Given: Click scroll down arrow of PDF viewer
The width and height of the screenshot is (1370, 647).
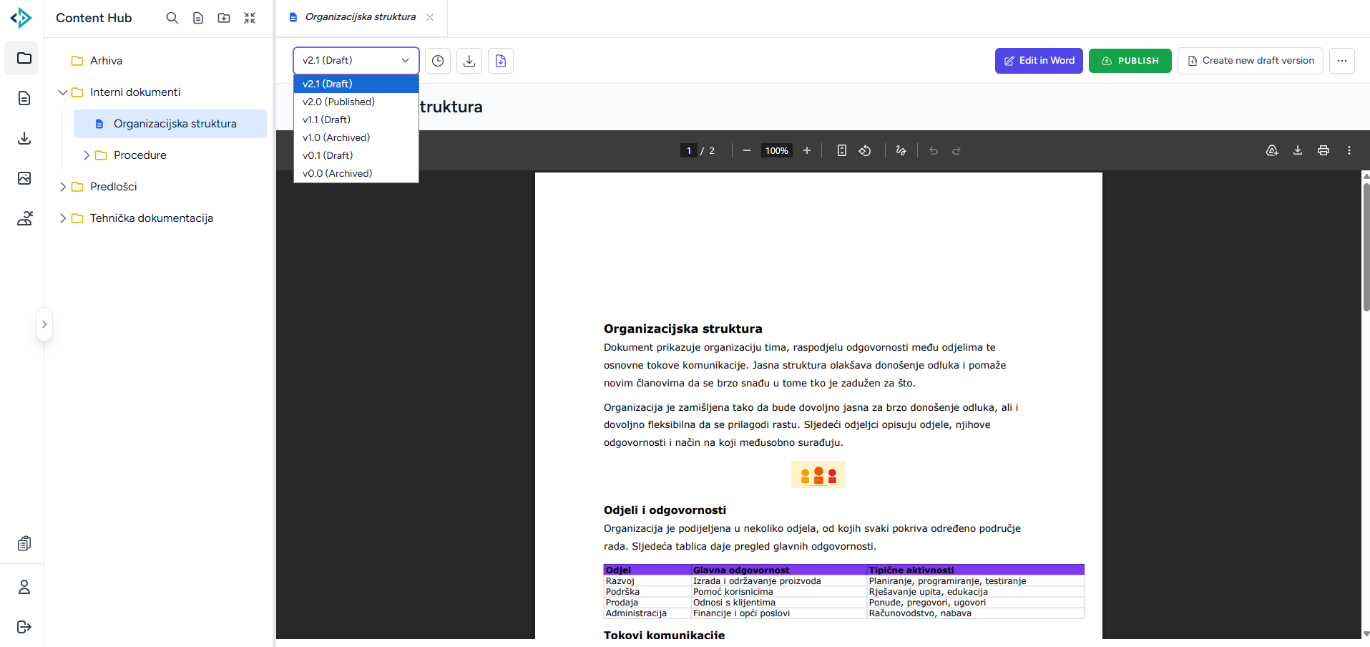Looking at the screenshot, I should coord(1366,633).
